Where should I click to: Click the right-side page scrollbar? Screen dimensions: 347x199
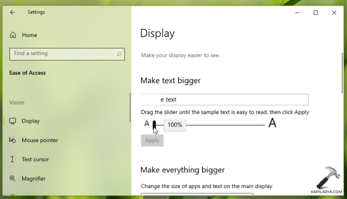click(x=342, y=73)
